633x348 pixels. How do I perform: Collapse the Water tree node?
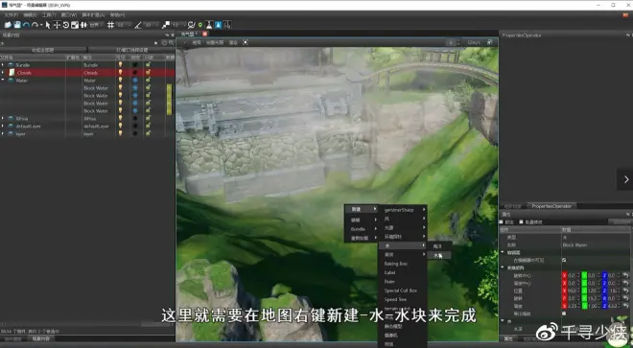(x=3, y=80)
